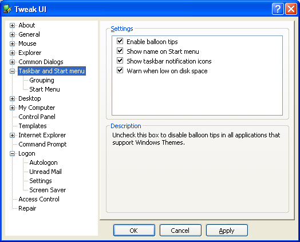300x242 pixels.
Task: Open the Command Prompt section
Action: tap(42, 144)
